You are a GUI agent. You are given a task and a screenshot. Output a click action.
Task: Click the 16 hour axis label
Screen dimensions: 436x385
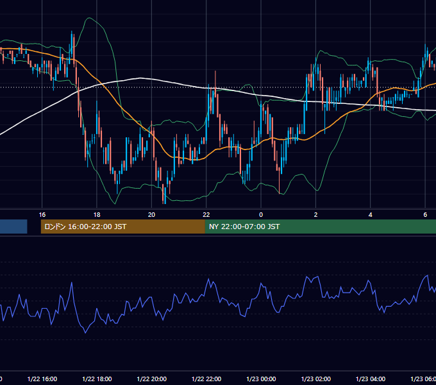pyautogui.click(x=42, y=215)
